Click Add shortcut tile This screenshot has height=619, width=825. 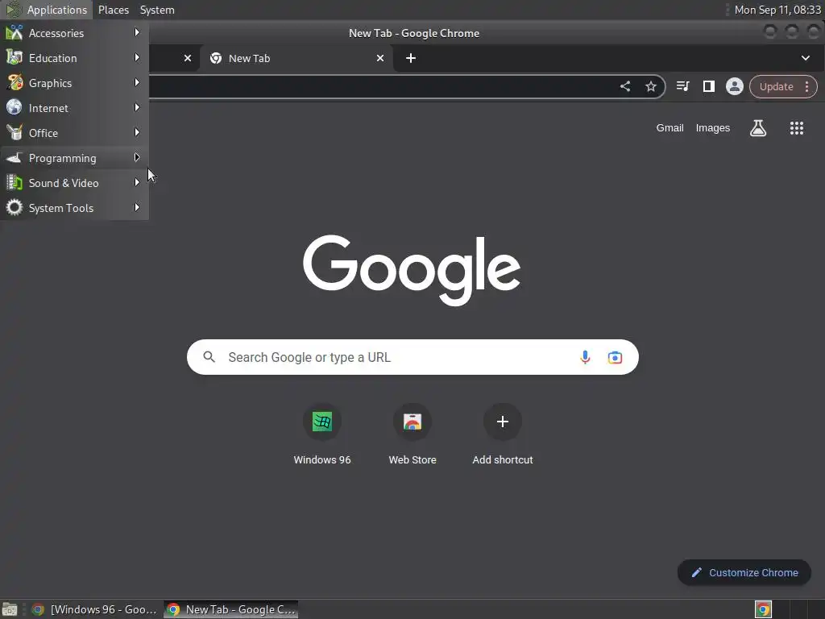pos(503,434)
